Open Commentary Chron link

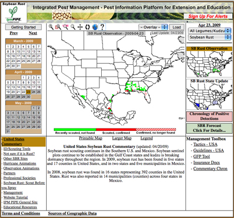pyautogui.click(x=211, y=169)
